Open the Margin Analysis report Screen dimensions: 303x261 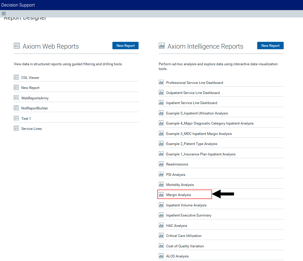(178, 195)
